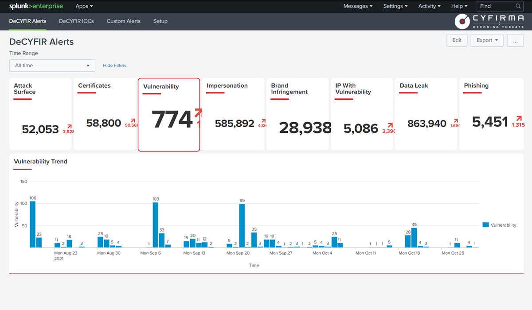
Task: Click the splunk>enterprise logo
Action: (x=36, y=6)
